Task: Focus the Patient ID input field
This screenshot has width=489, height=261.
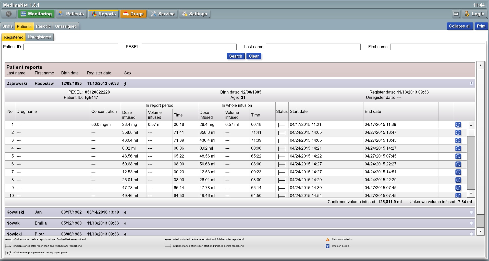Action: [x=71, y=47]
